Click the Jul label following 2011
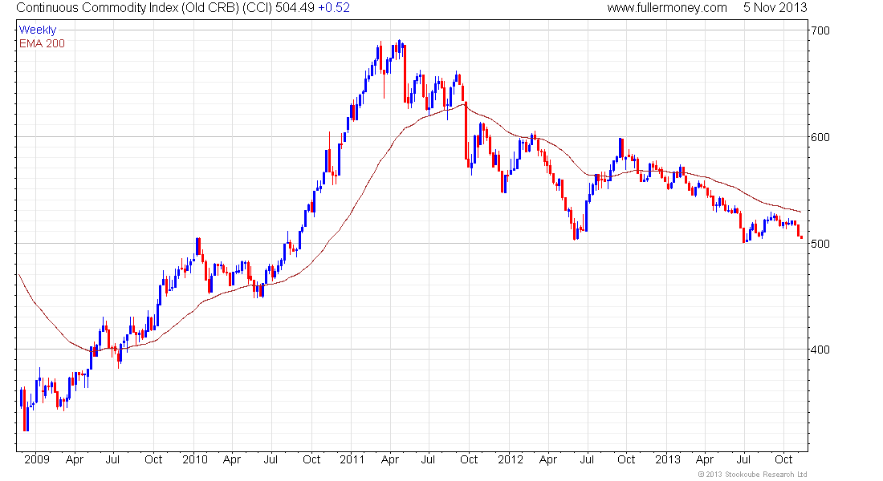The width and height of the screenshot is (883, 481). [428, 459]
